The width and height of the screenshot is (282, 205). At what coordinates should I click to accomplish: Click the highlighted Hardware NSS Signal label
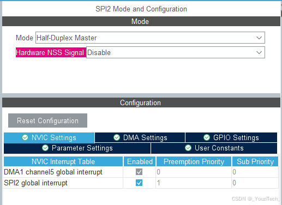click(x=51, y=52)
